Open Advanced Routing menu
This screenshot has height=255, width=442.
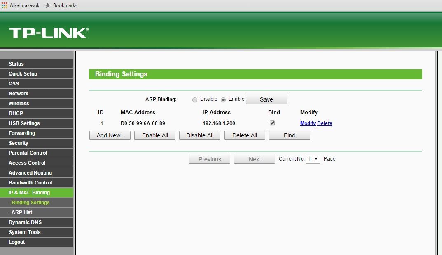click(37, 172)
